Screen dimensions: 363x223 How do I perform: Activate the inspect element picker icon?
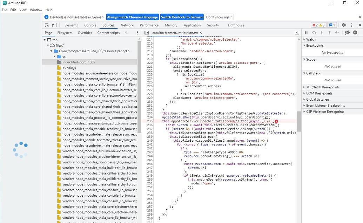pos(47,25)
